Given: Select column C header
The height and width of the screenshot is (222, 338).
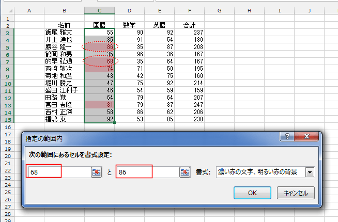Looking at the screenshot, I should click(x=99, y=10).
